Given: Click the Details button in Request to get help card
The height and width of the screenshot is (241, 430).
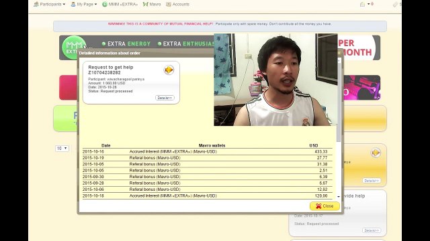Looking at the screenshot, I should pyautogui.click(x=165, y=98).
